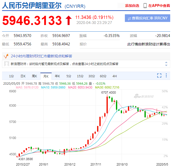Click the fullscreen chart icon
172x166 pixels.
[159, 75]
